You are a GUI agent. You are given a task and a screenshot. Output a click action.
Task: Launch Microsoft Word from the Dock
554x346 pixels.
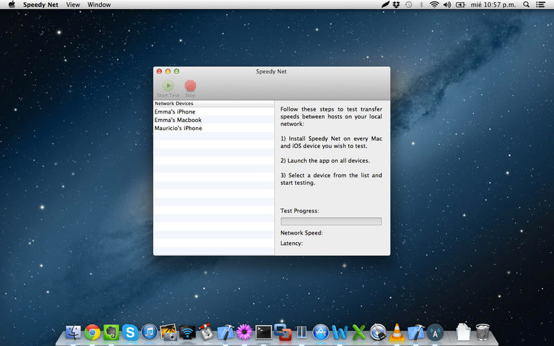(339, 333)
